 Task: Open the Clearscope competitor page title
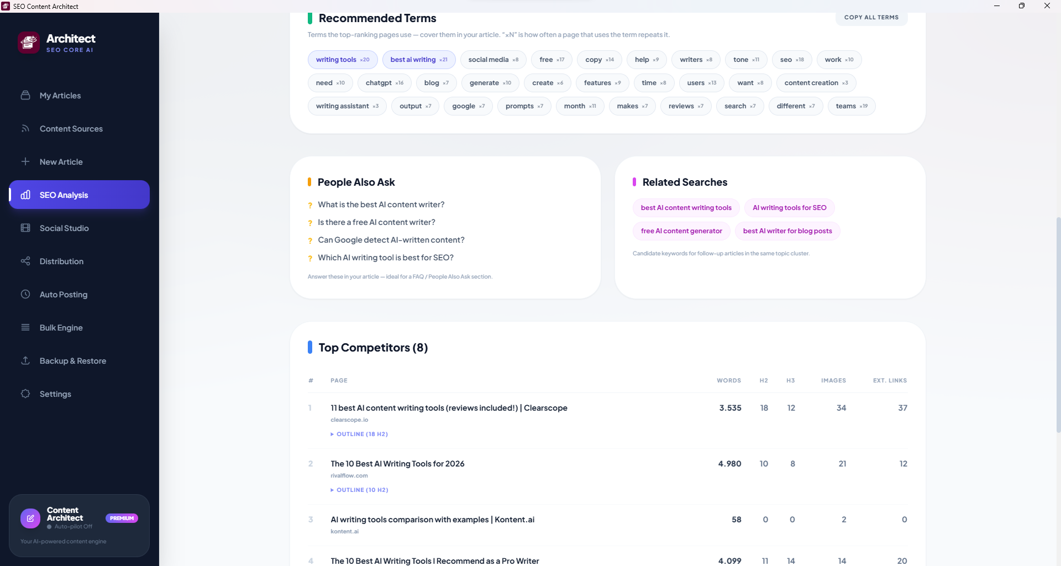click(449, 408)
